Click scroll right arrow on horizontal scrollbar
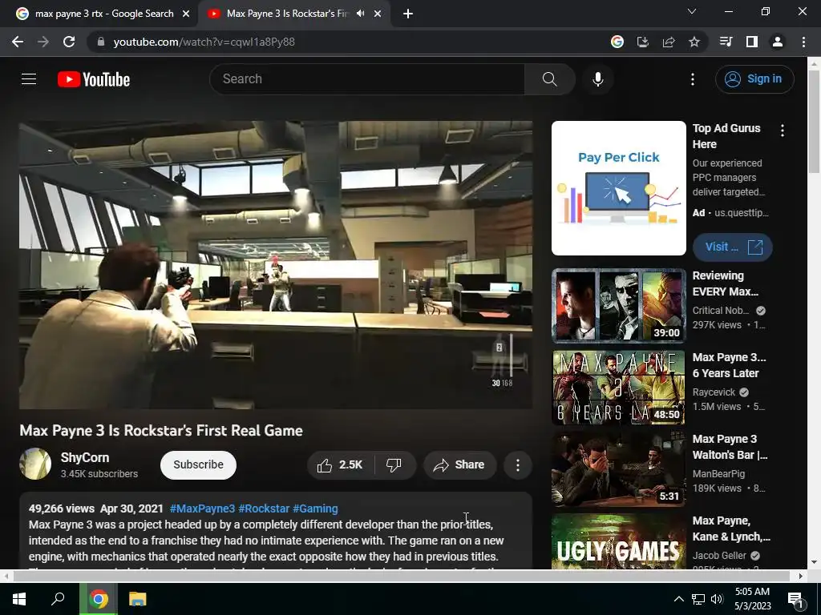This screenshot has width=821, height=615. [801, 576]
